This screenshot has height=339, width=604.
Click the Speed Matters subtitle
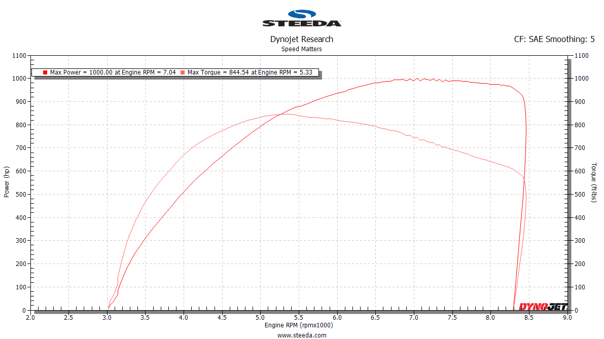coord(302,49)
